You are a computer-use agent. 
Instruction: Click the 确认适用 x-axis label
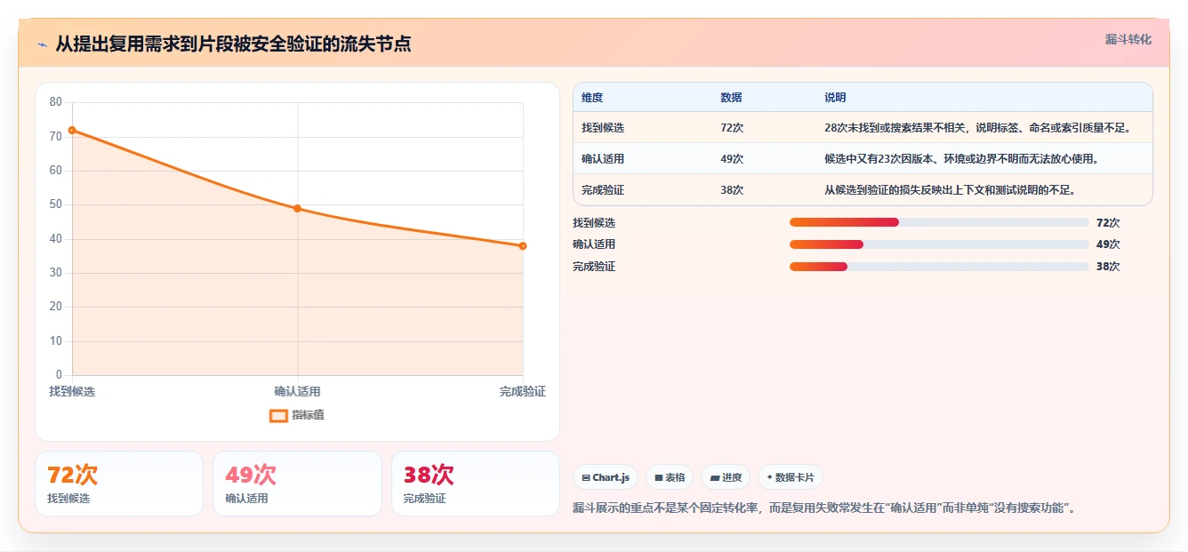(297, 392)
